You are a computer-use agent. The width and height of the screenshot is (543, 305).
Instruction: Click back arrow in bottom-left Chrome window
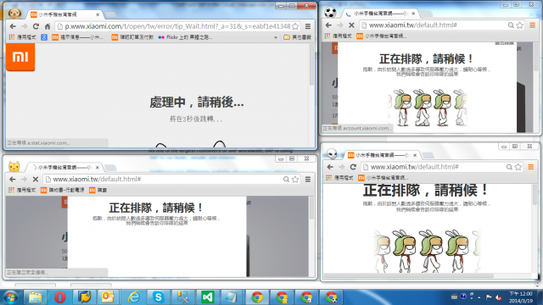[13, 179]
